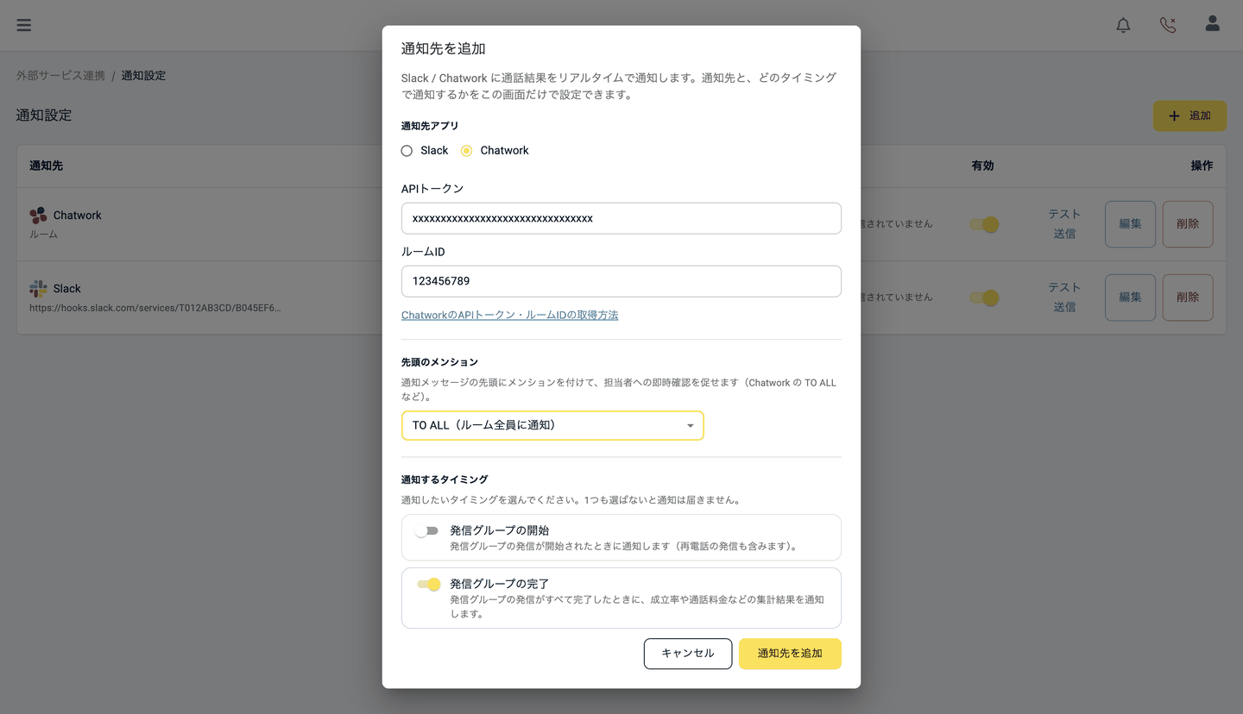Screen dimensions: 1243x714
Task: Click 削除 for the Chatwork row
Action: pyautogui.click(x=1188, y=224)
